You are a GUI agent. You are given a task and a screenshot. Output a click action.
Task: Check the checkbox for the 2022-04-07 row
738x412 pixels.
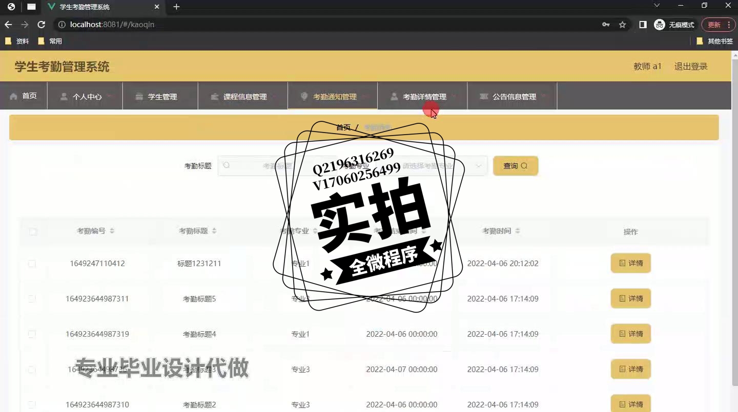pos(32,370)
